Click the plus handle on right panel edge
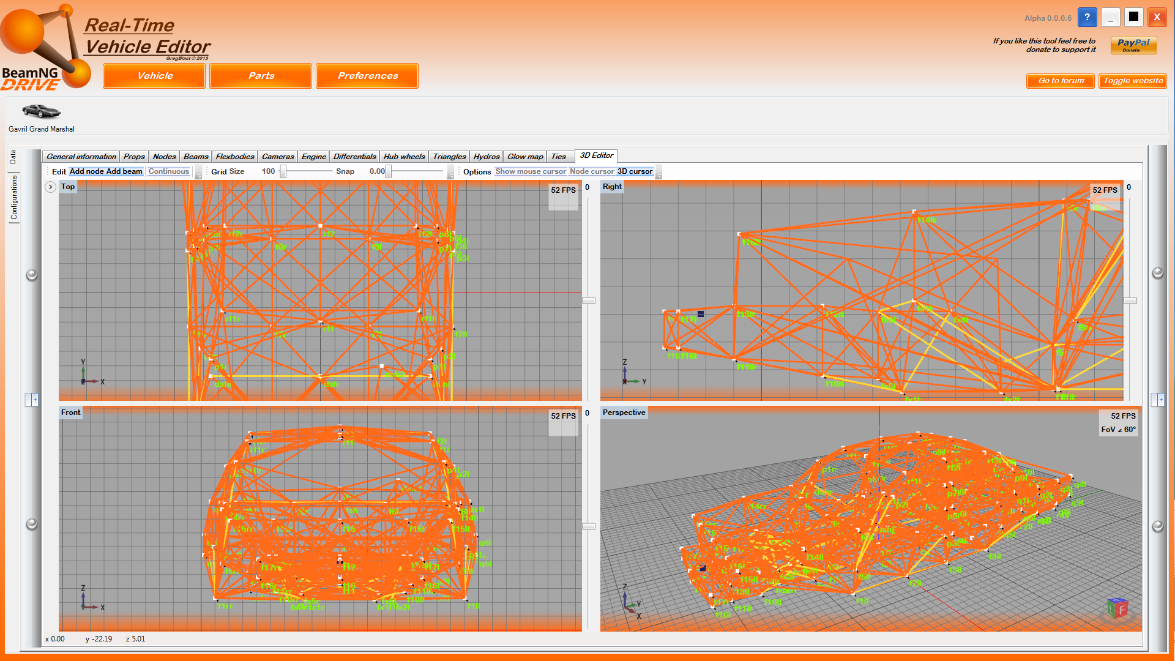 pos(1160,400)
